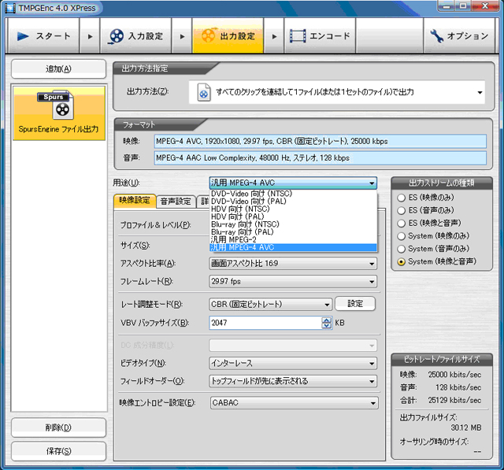The height and width of the screenshot is (470, 504).
Task: Click the blue Start arrow icon
Action: click(x=23, y=36)
